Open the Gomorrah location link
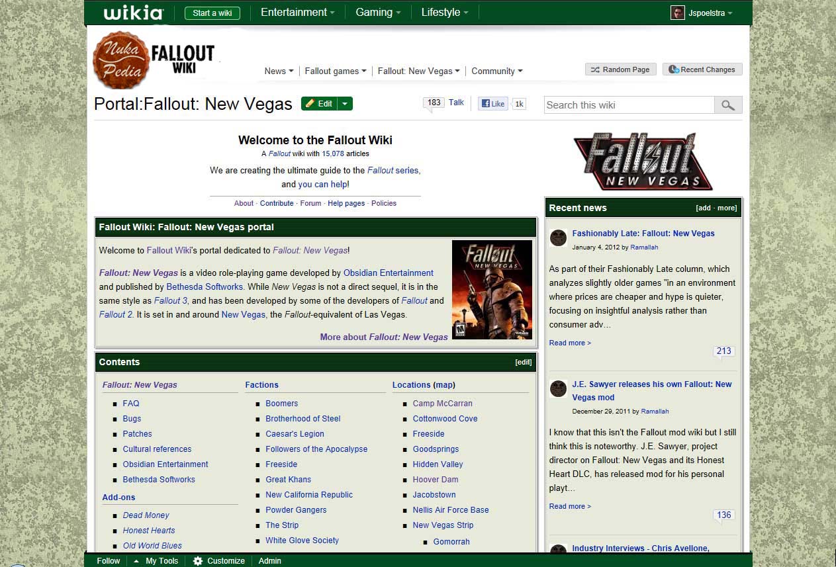The width and height of the screenshot is (836, 567). (451, 541)
